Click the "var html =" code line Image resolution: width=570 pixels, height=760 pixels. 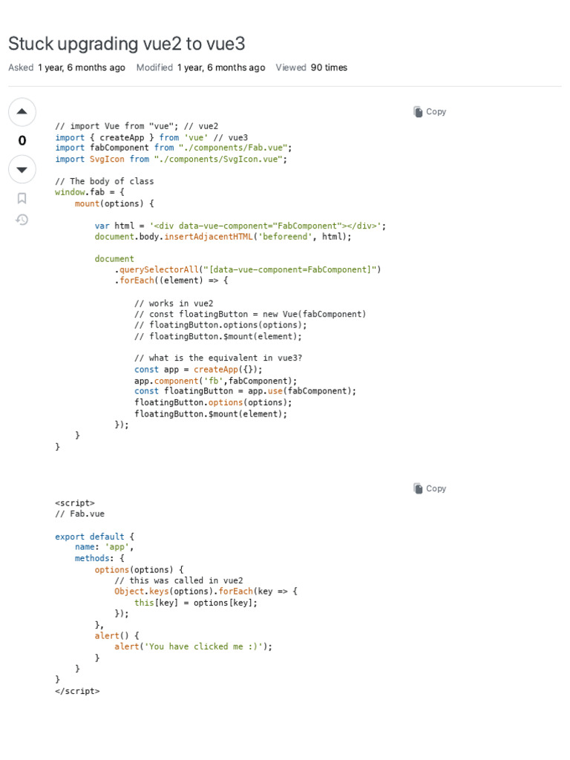[x=240, y=226]
